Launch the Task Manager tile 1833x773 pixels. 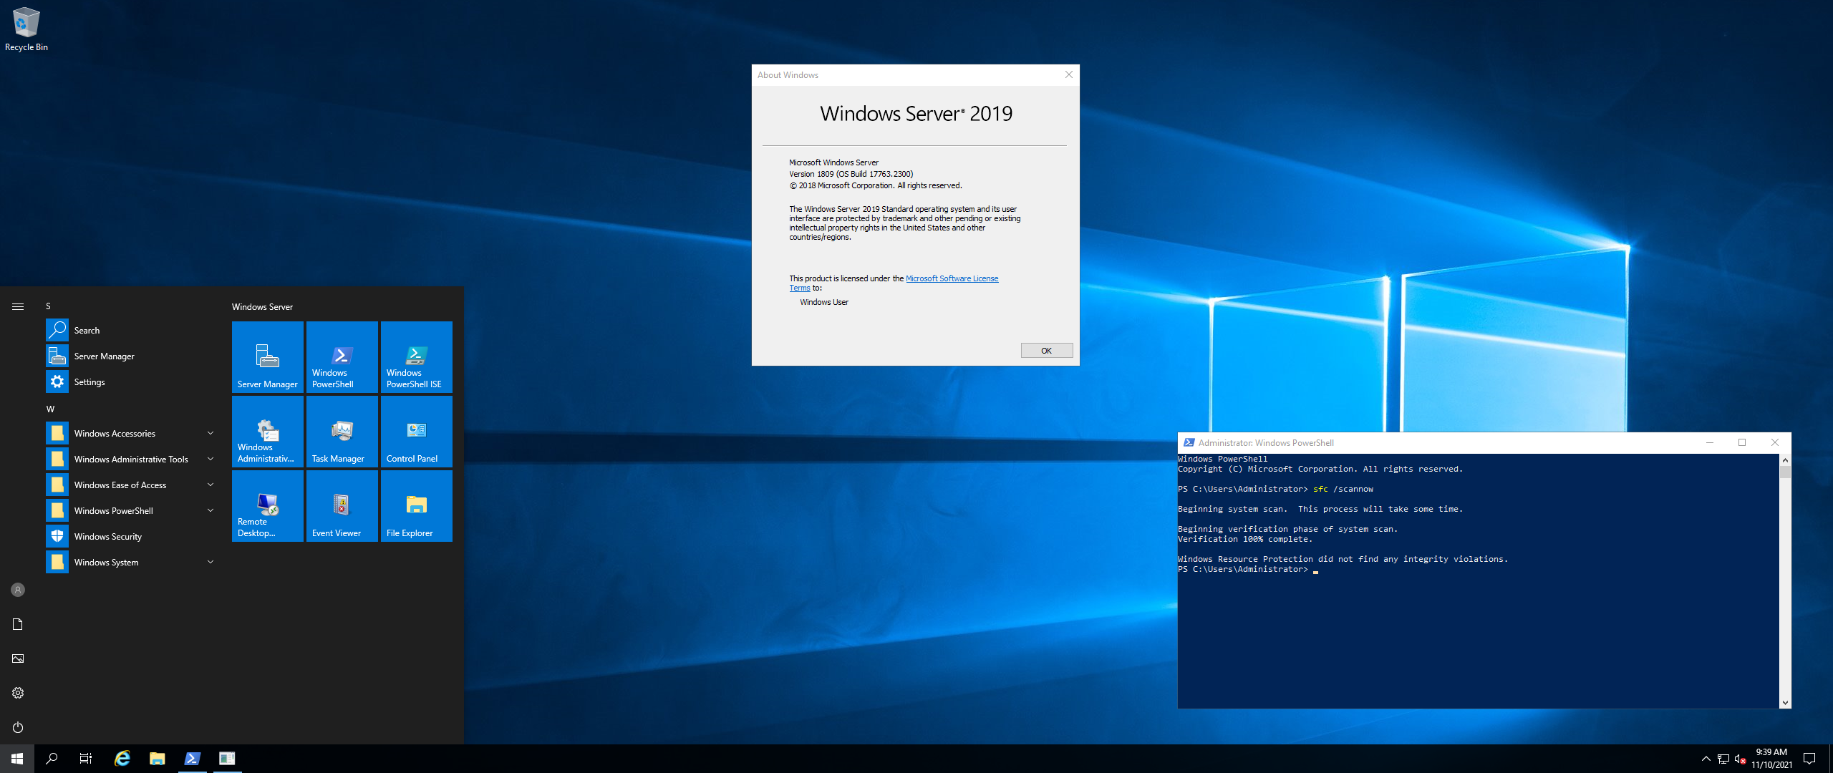click(x=342, y=431)
